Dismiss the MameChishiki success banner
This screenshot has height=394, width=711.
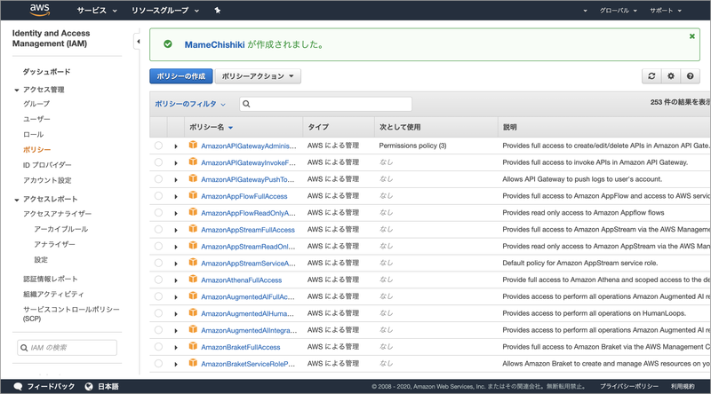pos(692,36)
